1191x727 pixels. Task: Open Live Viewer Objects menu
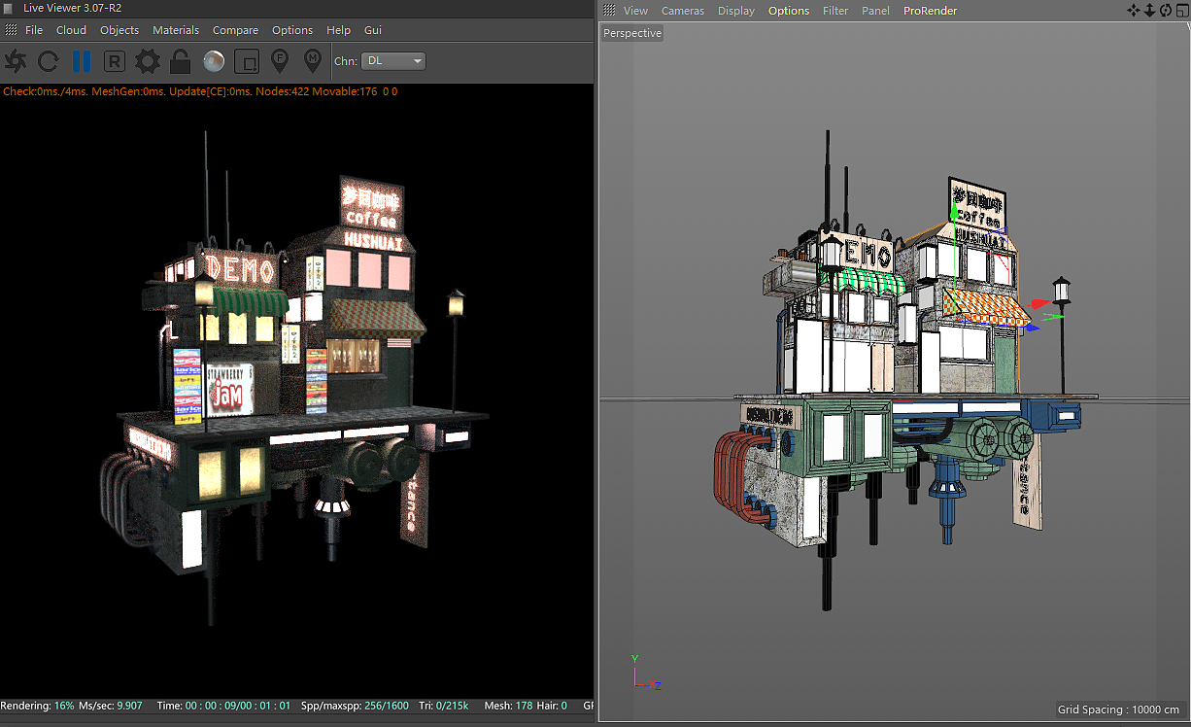[x=119, y=30]
